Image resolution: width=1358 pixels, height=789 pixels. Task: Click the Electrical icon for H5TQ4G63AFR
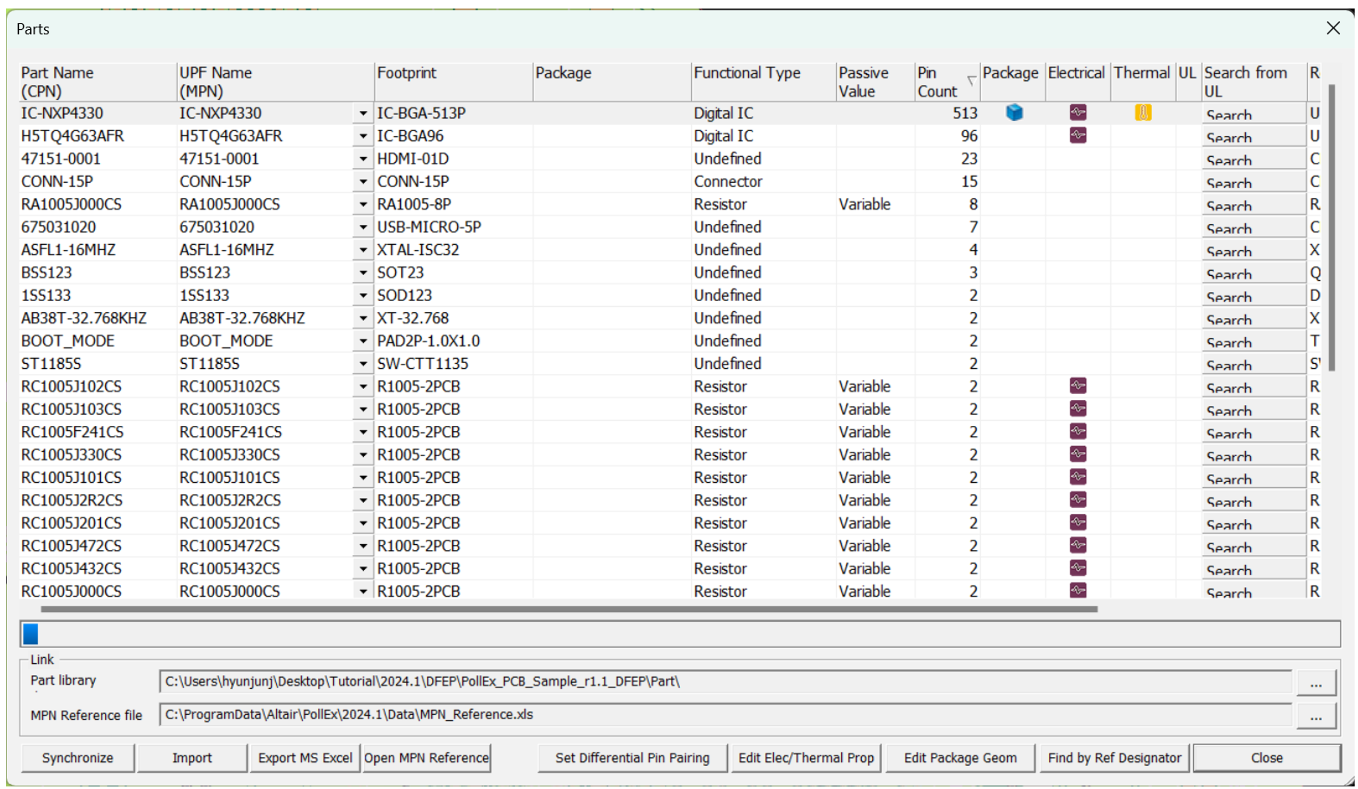click(x=1078, y=135)
